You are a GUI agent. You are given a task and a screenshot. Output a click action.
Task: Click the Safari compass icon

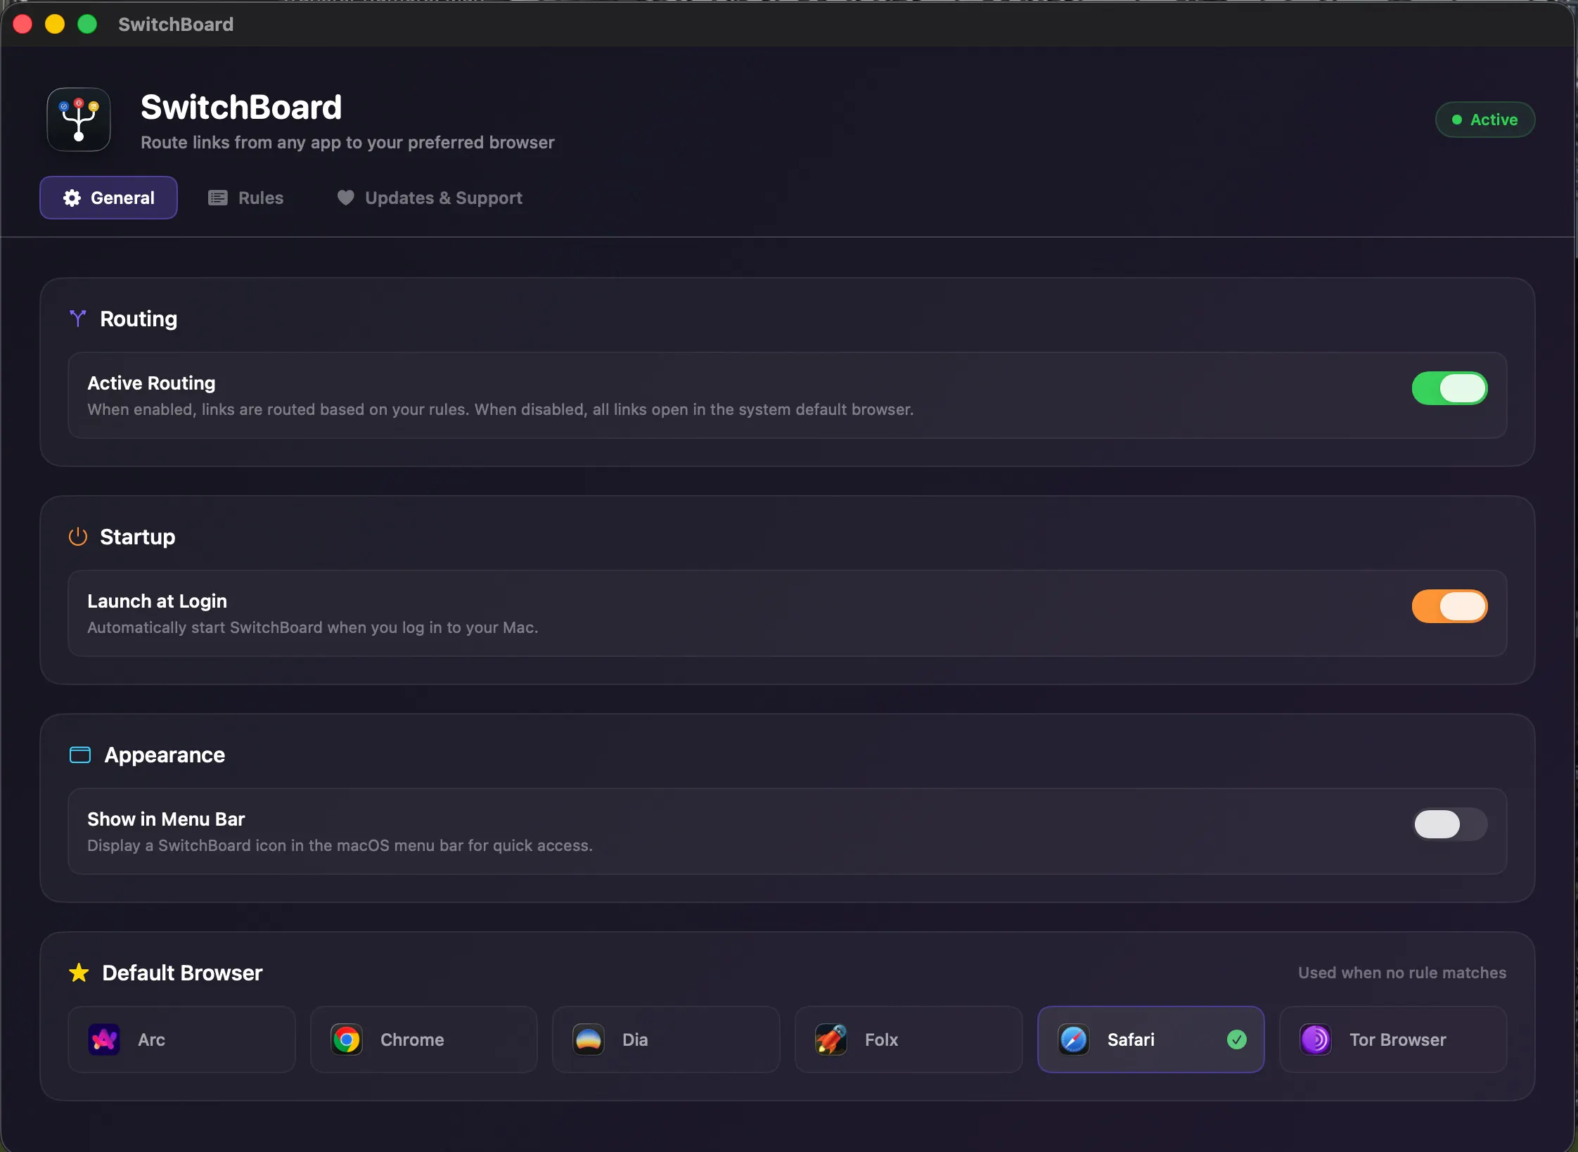pyautogui.click(x=1074, y=1039)
